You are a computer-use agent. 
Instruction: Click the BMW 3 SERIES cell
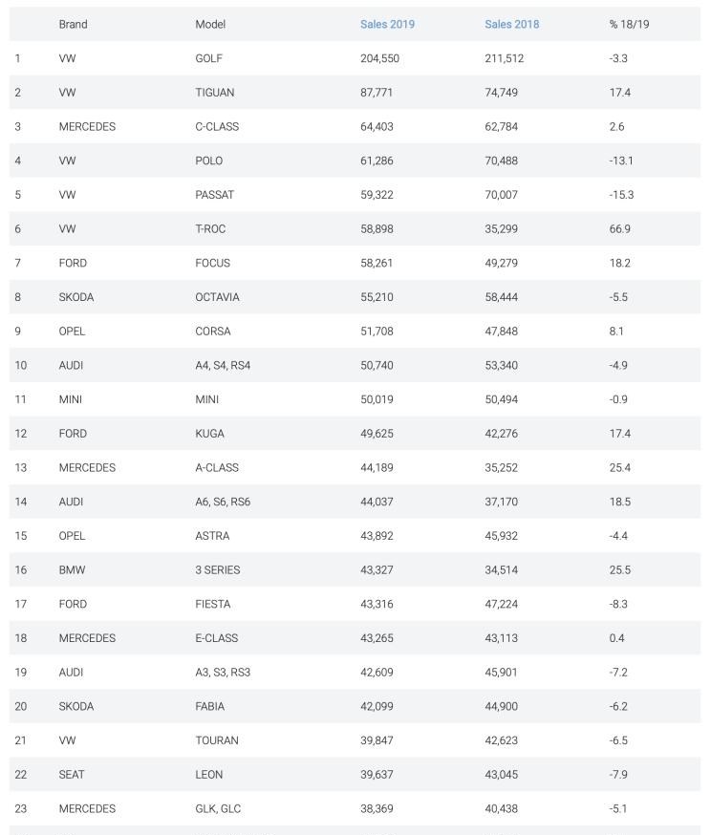click(218, 569)
